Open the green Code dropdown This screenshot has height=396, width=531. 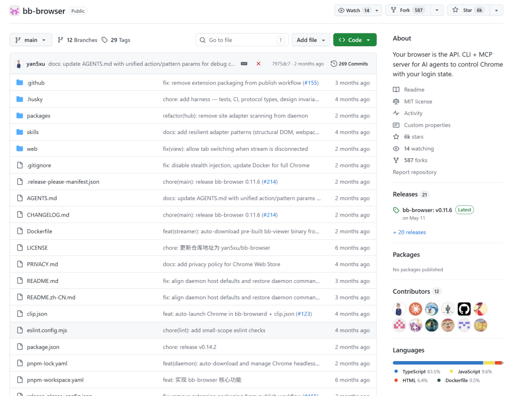pyautogui.click(x=355, y=40)
